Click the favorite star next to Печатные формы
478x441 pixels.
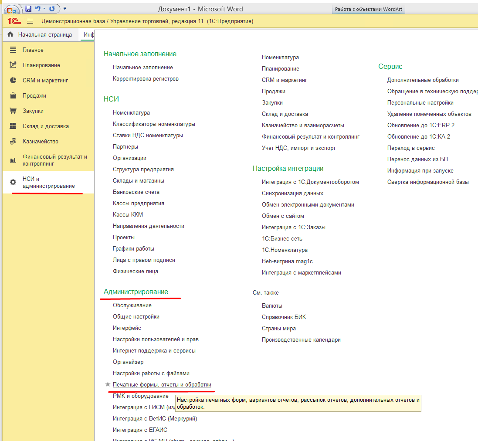(108, 384)
